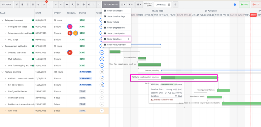Select the MVP definition Gantt bar

[x=142, y=58]
